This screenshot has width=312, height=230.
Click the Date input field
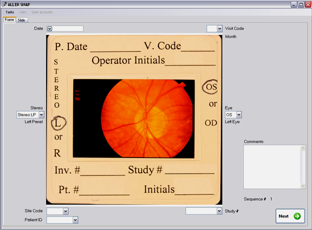click(x=68, y=29)
